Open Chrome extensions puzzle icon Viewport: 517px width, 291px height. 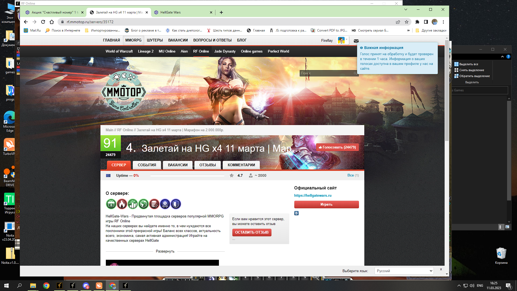click(x=417, y=22)
